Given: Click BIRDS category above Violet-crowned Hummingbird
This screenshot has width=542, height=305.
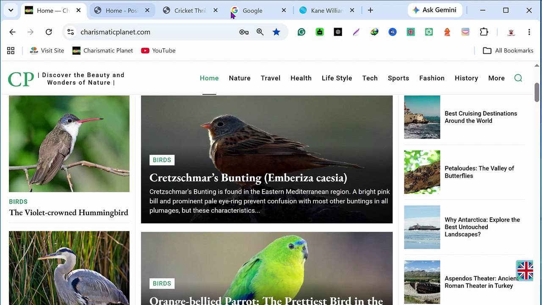Looking at the screenshot, I should pos(18,202).
